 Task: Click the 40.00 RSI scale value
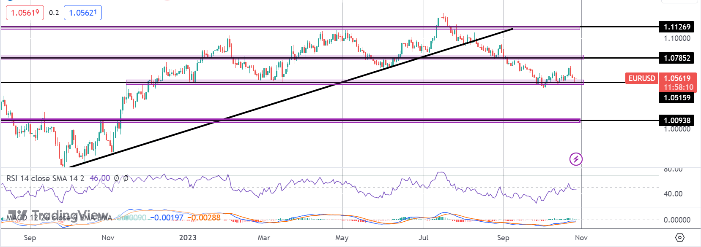[673, 194]
